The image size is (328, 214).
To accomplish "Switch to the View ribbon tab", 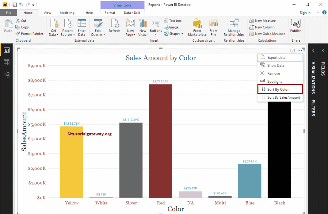I will click(47, 13).
